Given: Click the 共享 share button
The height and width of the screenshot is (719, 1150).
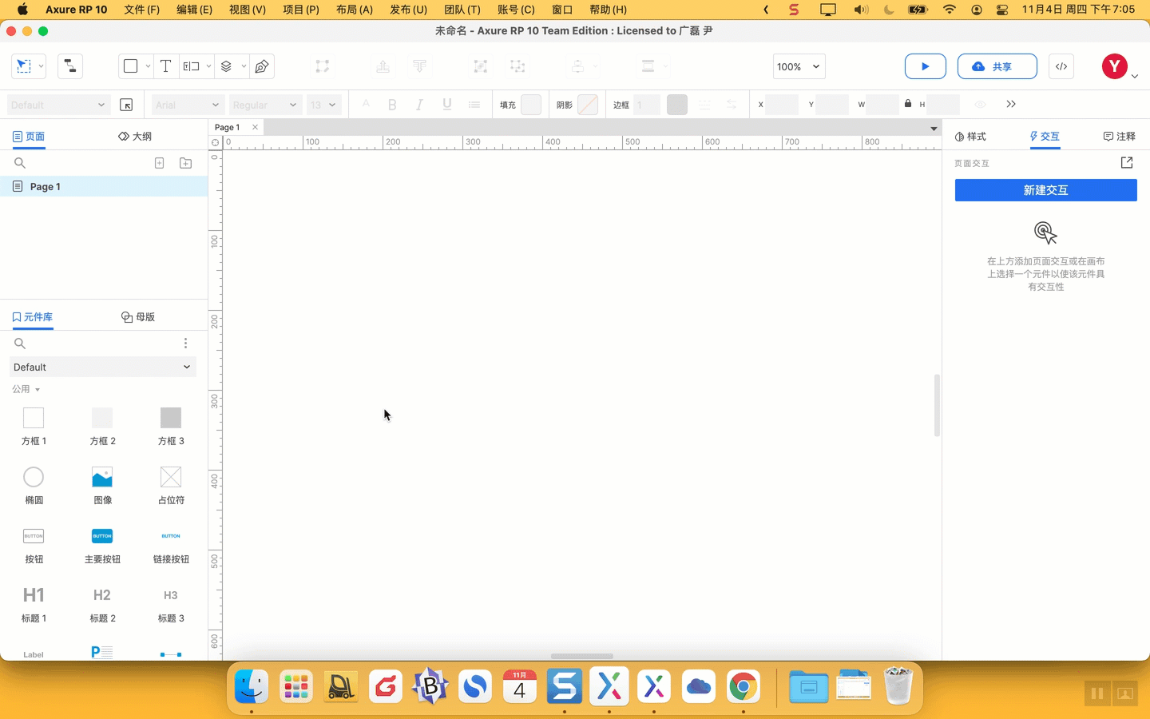Looking at the screenshot, I should [997, 66].
